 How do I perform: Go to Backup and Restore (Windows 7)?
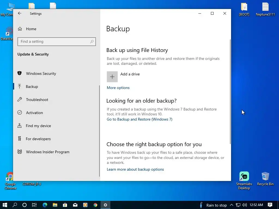tap(139, 119)
